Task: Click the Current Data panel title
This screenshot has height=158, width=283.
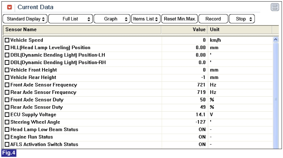Action: (x=36, y=7)
